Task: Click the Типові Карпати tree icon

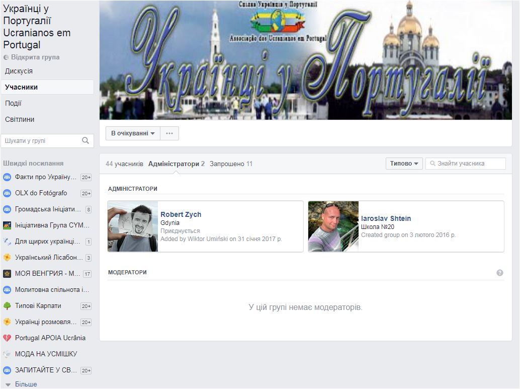Action: pyautogui.click(x=7, y=306)
